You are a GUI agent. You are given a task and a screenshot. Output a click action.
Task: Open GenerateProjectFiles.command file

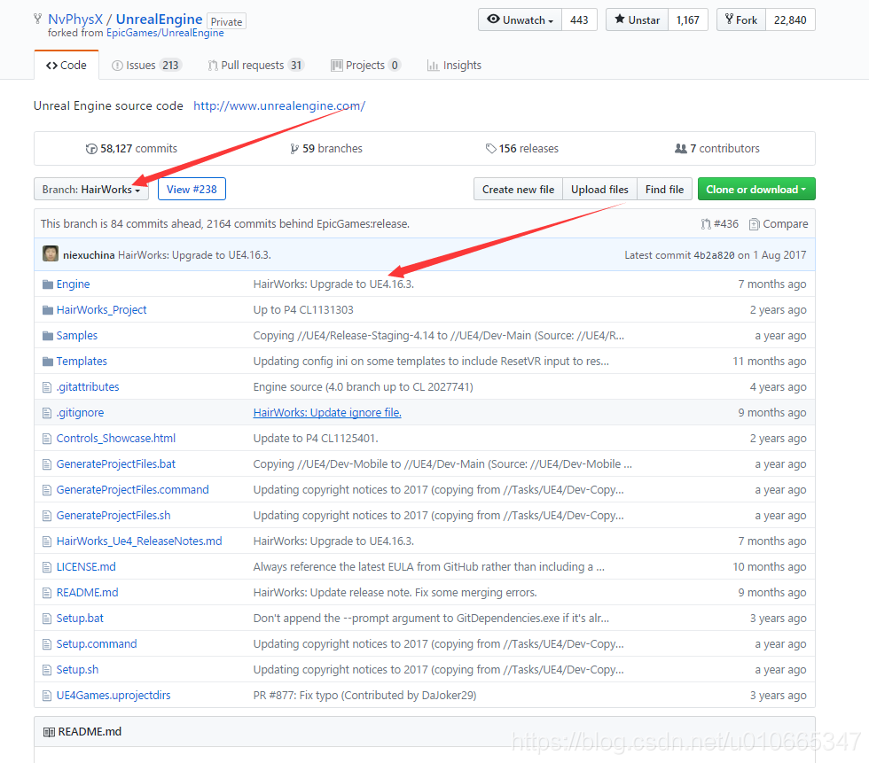tap(132, 489)
